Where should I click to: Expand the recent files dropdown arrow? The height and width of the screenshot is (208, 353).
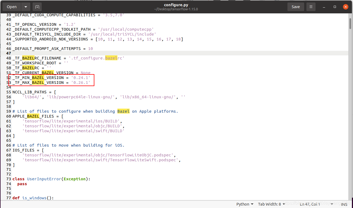pos(25,7)
